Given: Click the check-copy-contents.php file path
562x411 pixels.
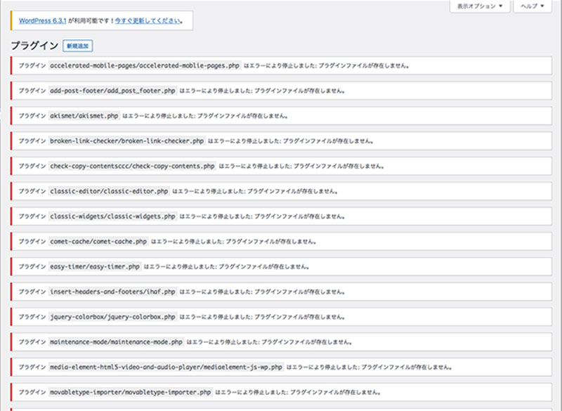Looking at the screenshot, I should click(132, 167).
